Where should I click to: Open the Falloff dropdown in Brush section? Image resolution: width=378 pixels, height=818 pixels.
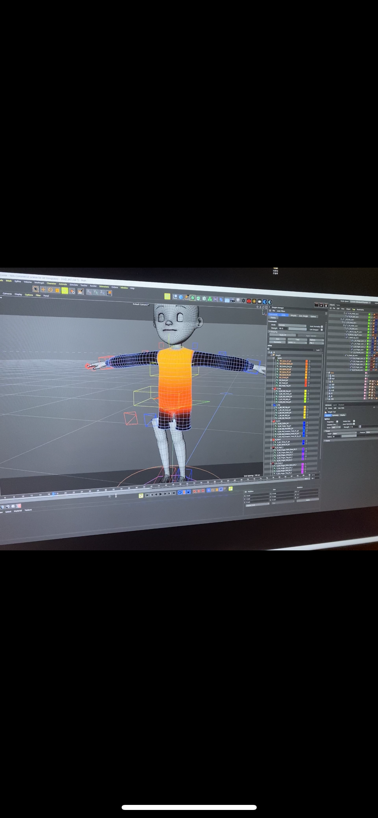[x=344, y=434]
